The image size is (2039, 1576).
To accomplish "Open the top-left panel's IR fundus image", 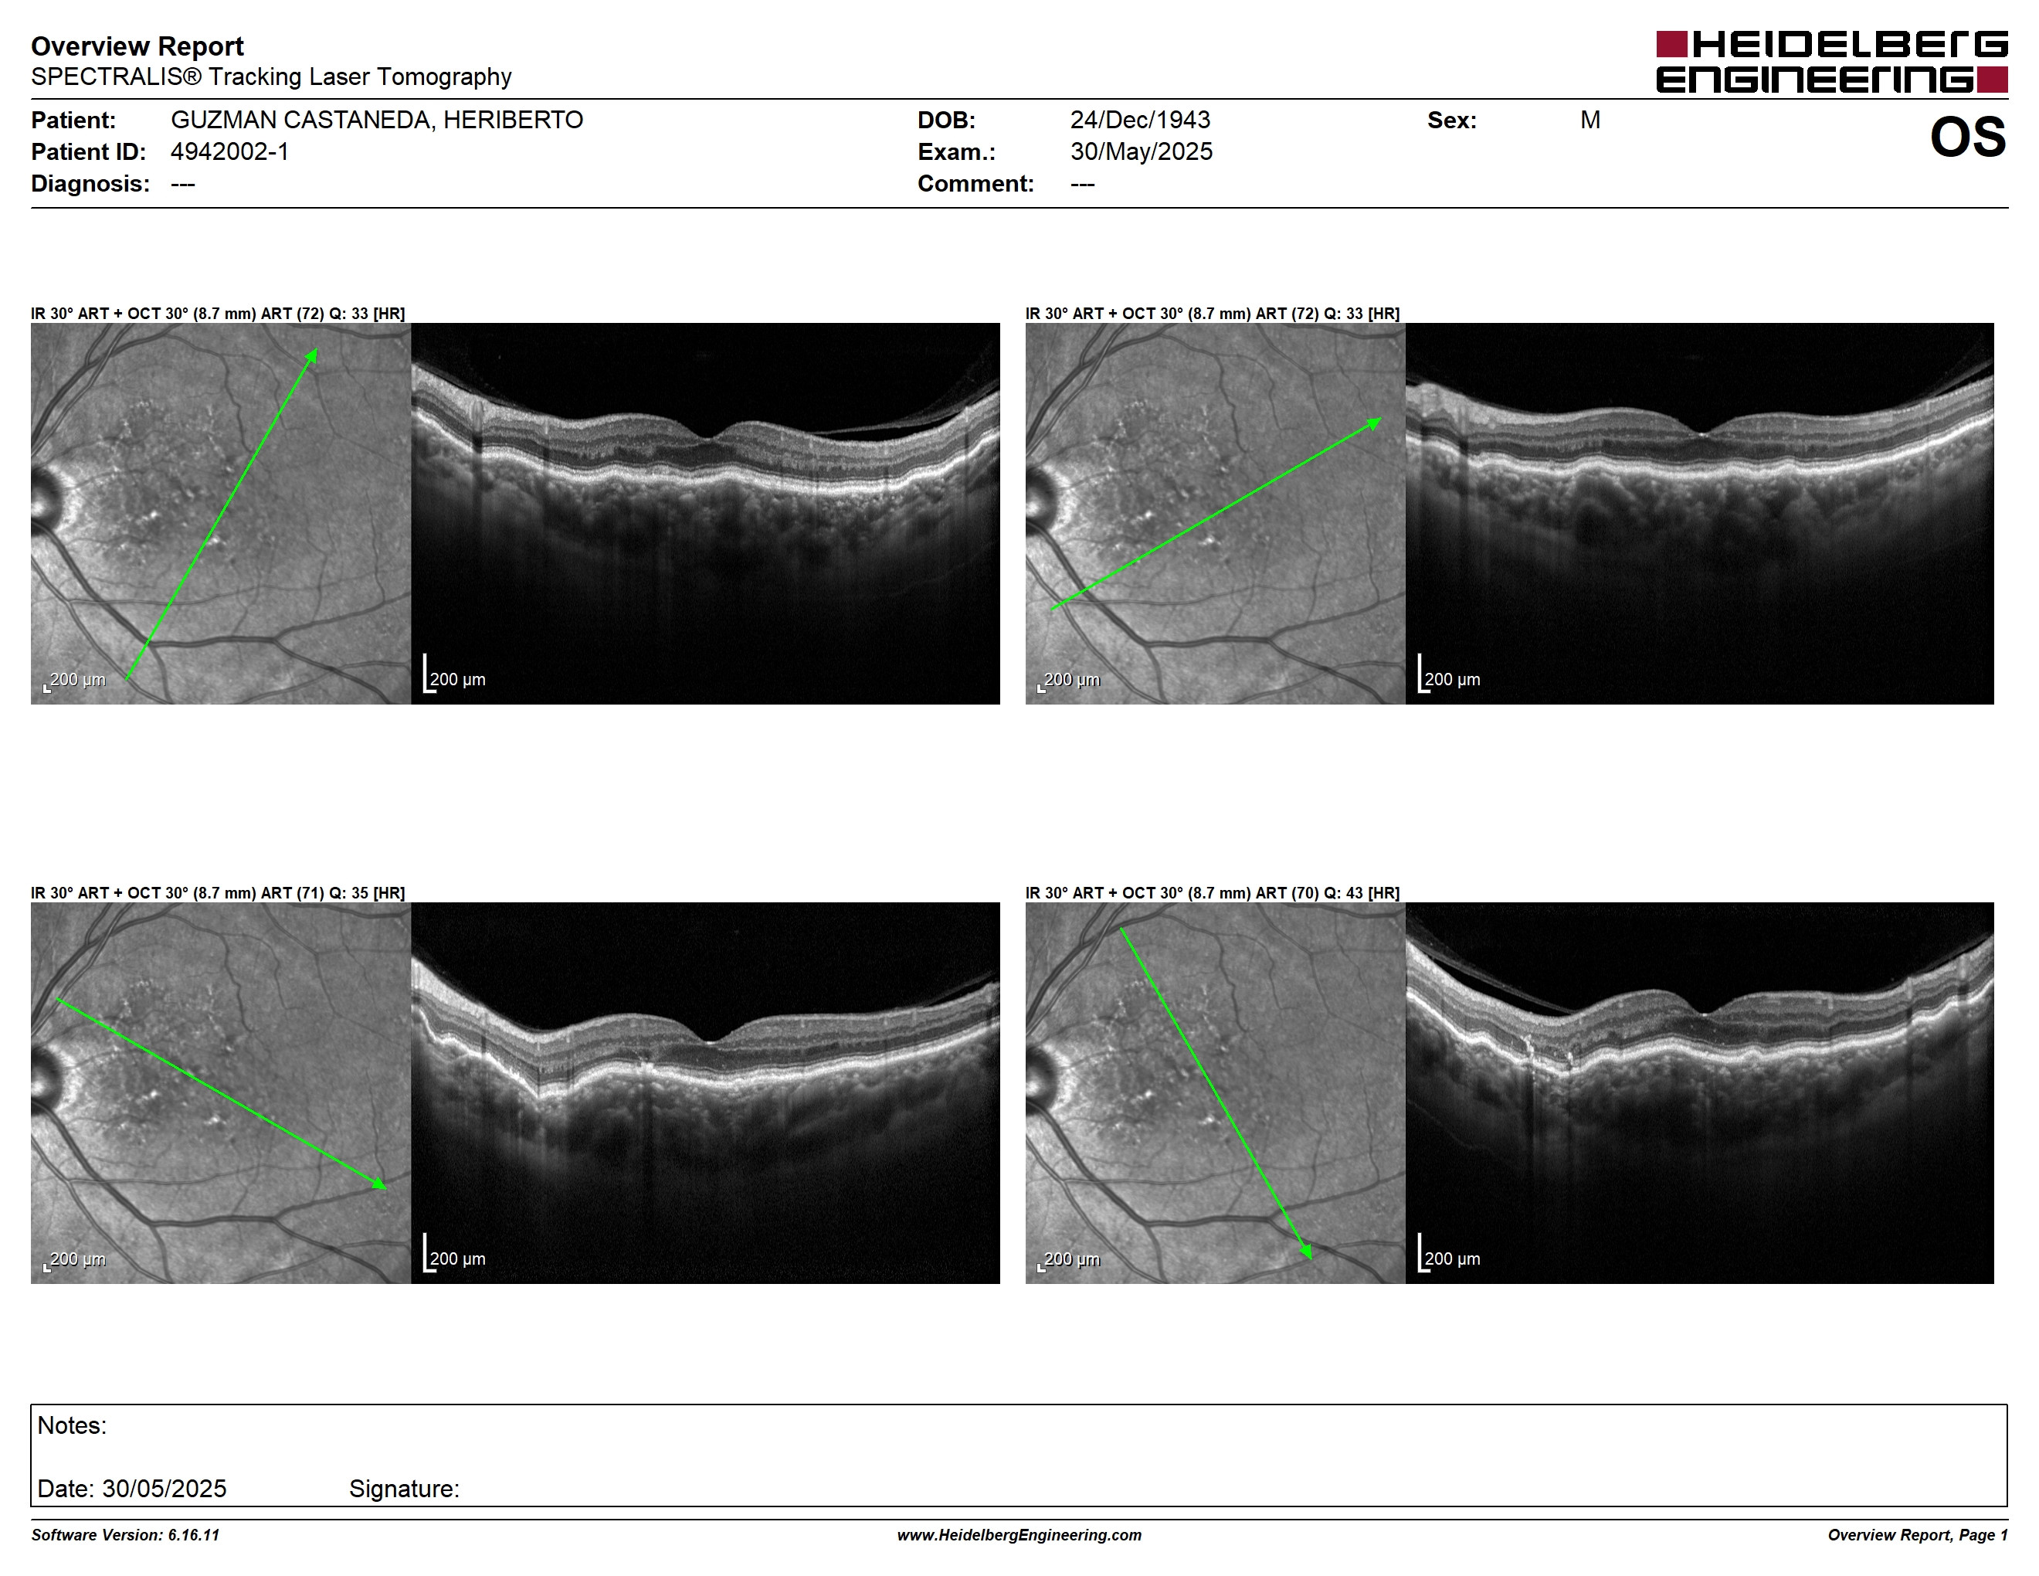I will point(221,514).
